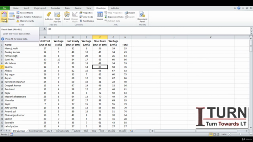Switch to the Home tab
The image size is (253, 142).
click(x=16, y=8)
